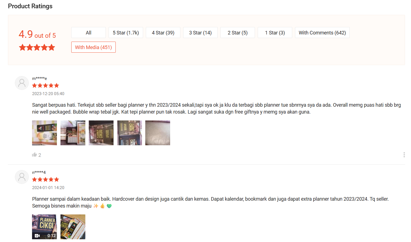The image size is (411, 242).
Task: Play the 0:12 Planner Cikgu video thumbnail
Action: [x=44, y=227]
